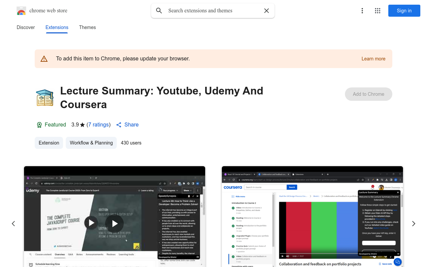This screenshot has height=267, width=427.
Task: Click the disabled Add to Chrome button
Action: tap(368, 94)
